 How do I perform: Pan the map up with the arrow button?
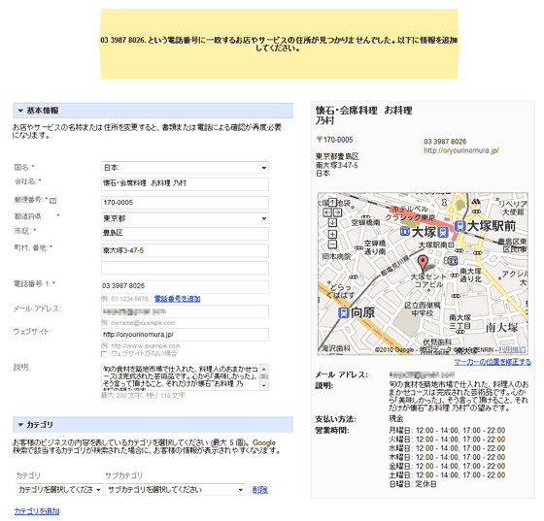pos(332,202)
